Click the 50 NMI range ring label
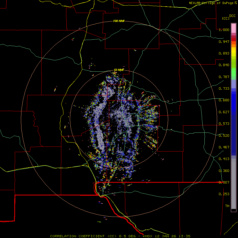Viewport: 238px width, 238px height. 119,70
